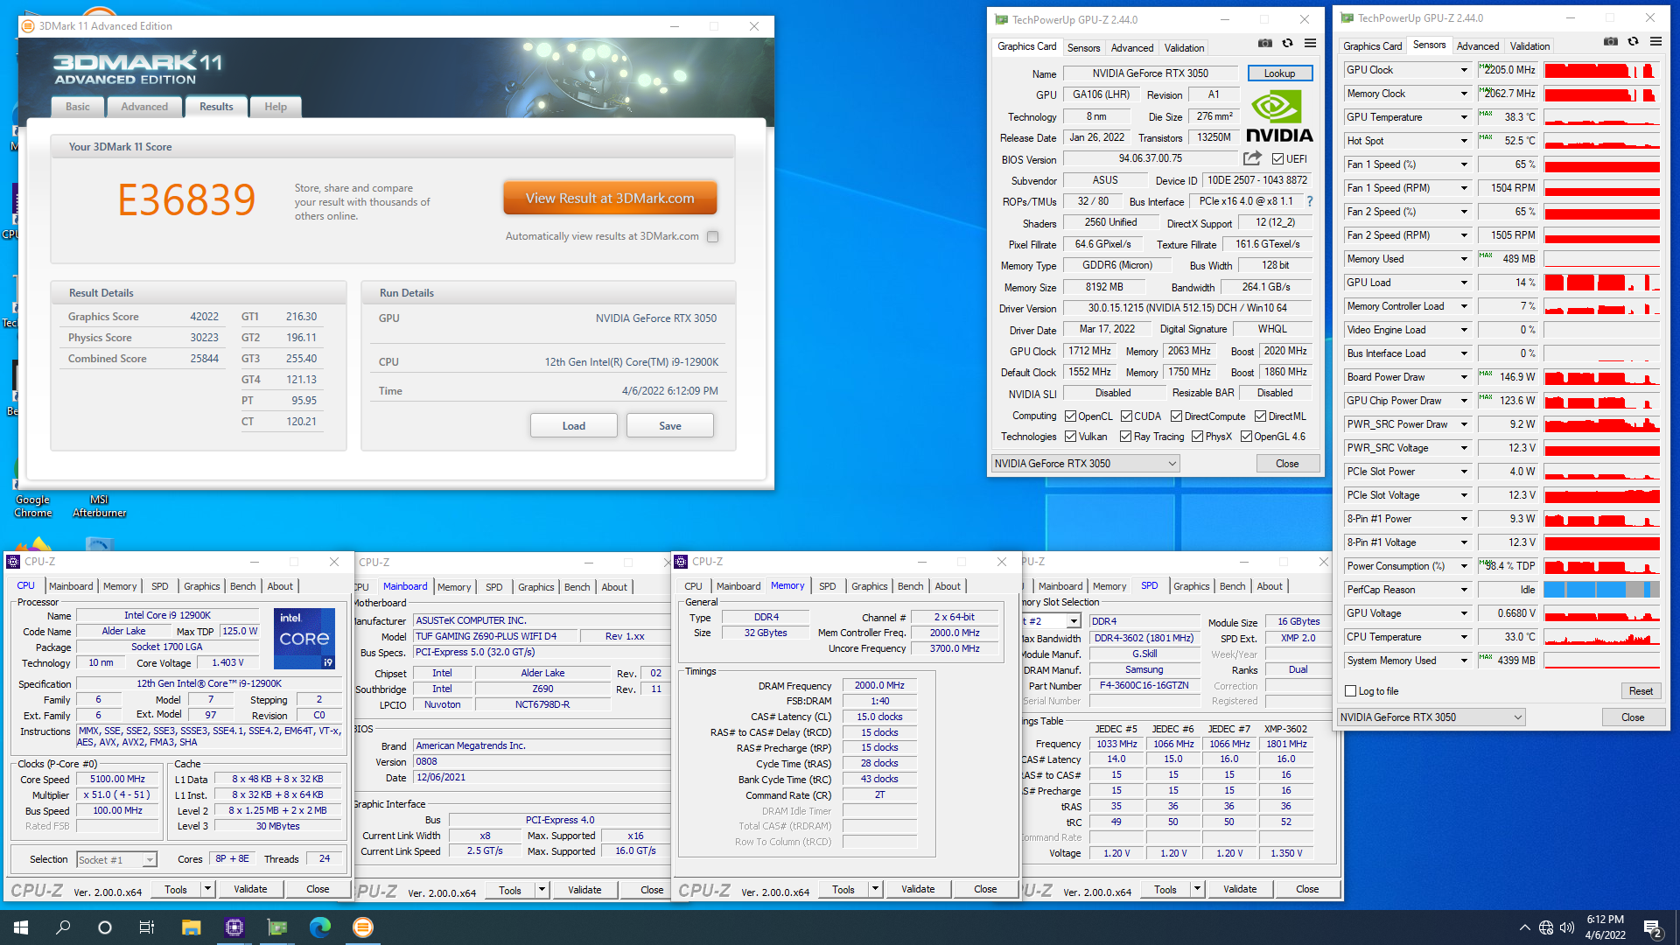Click refresh icon in GPU-Z Sensors window
Image resolution: width=1680 pixels, height=945 pixels.
coord(1633,41)
